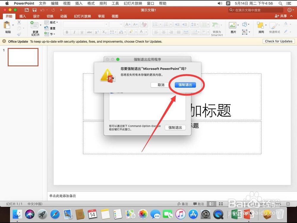Image resolution: width=297 pixels, height=223 pixels.
Task: Dismiss the Office Update notification bar
Action: click(4, 41)
